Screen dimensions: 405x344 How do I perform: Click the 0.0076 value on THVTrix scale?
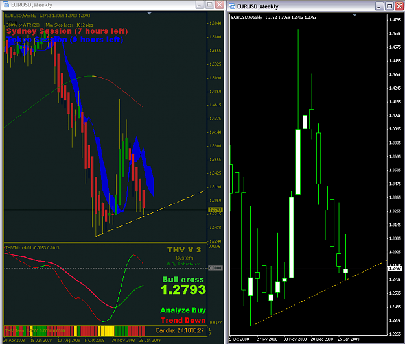pyautogui.click(x=214, y=247)
